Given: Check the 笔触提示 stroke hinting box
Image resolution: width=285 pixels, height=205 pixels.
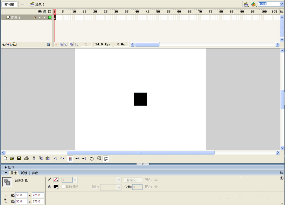Looking at the screenshot, I should click(x=63, y=187).
